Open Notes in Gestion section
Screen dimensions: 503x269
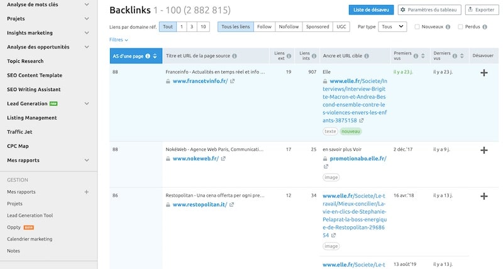13,251
